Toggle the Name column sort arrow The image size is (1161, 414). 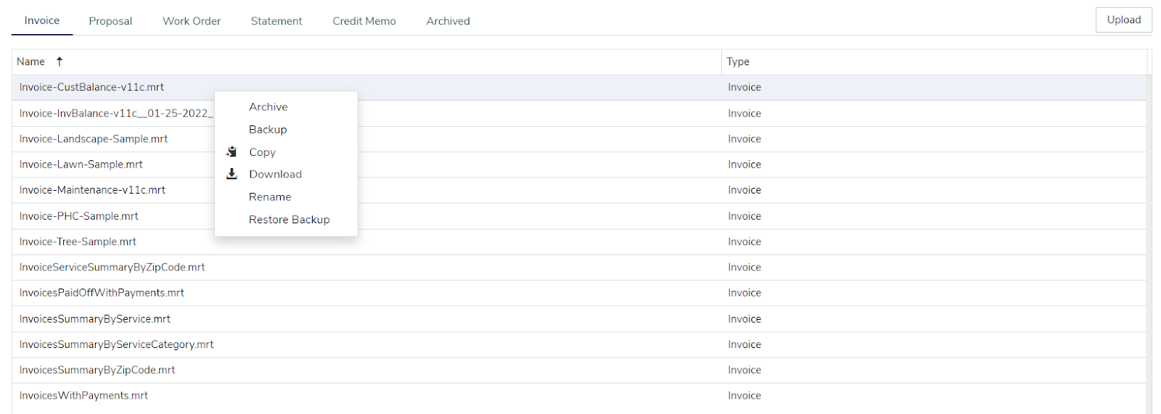pyautogui.click(x=60, y=62)
